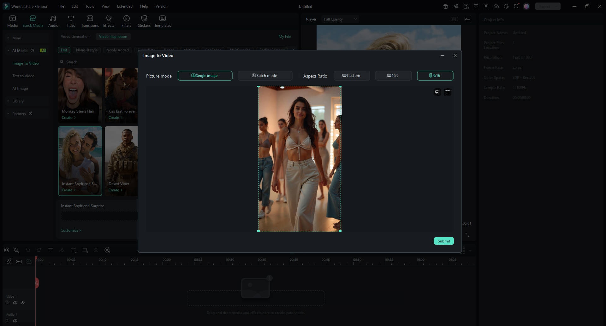Click the player layout grid icon
Screen dimensions: 606x326
coord(455,19)
